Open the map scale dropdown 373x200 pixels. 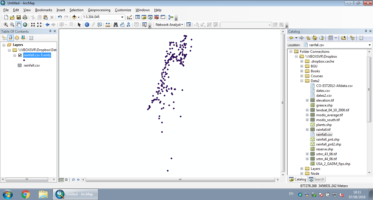(x=122, y=17)
